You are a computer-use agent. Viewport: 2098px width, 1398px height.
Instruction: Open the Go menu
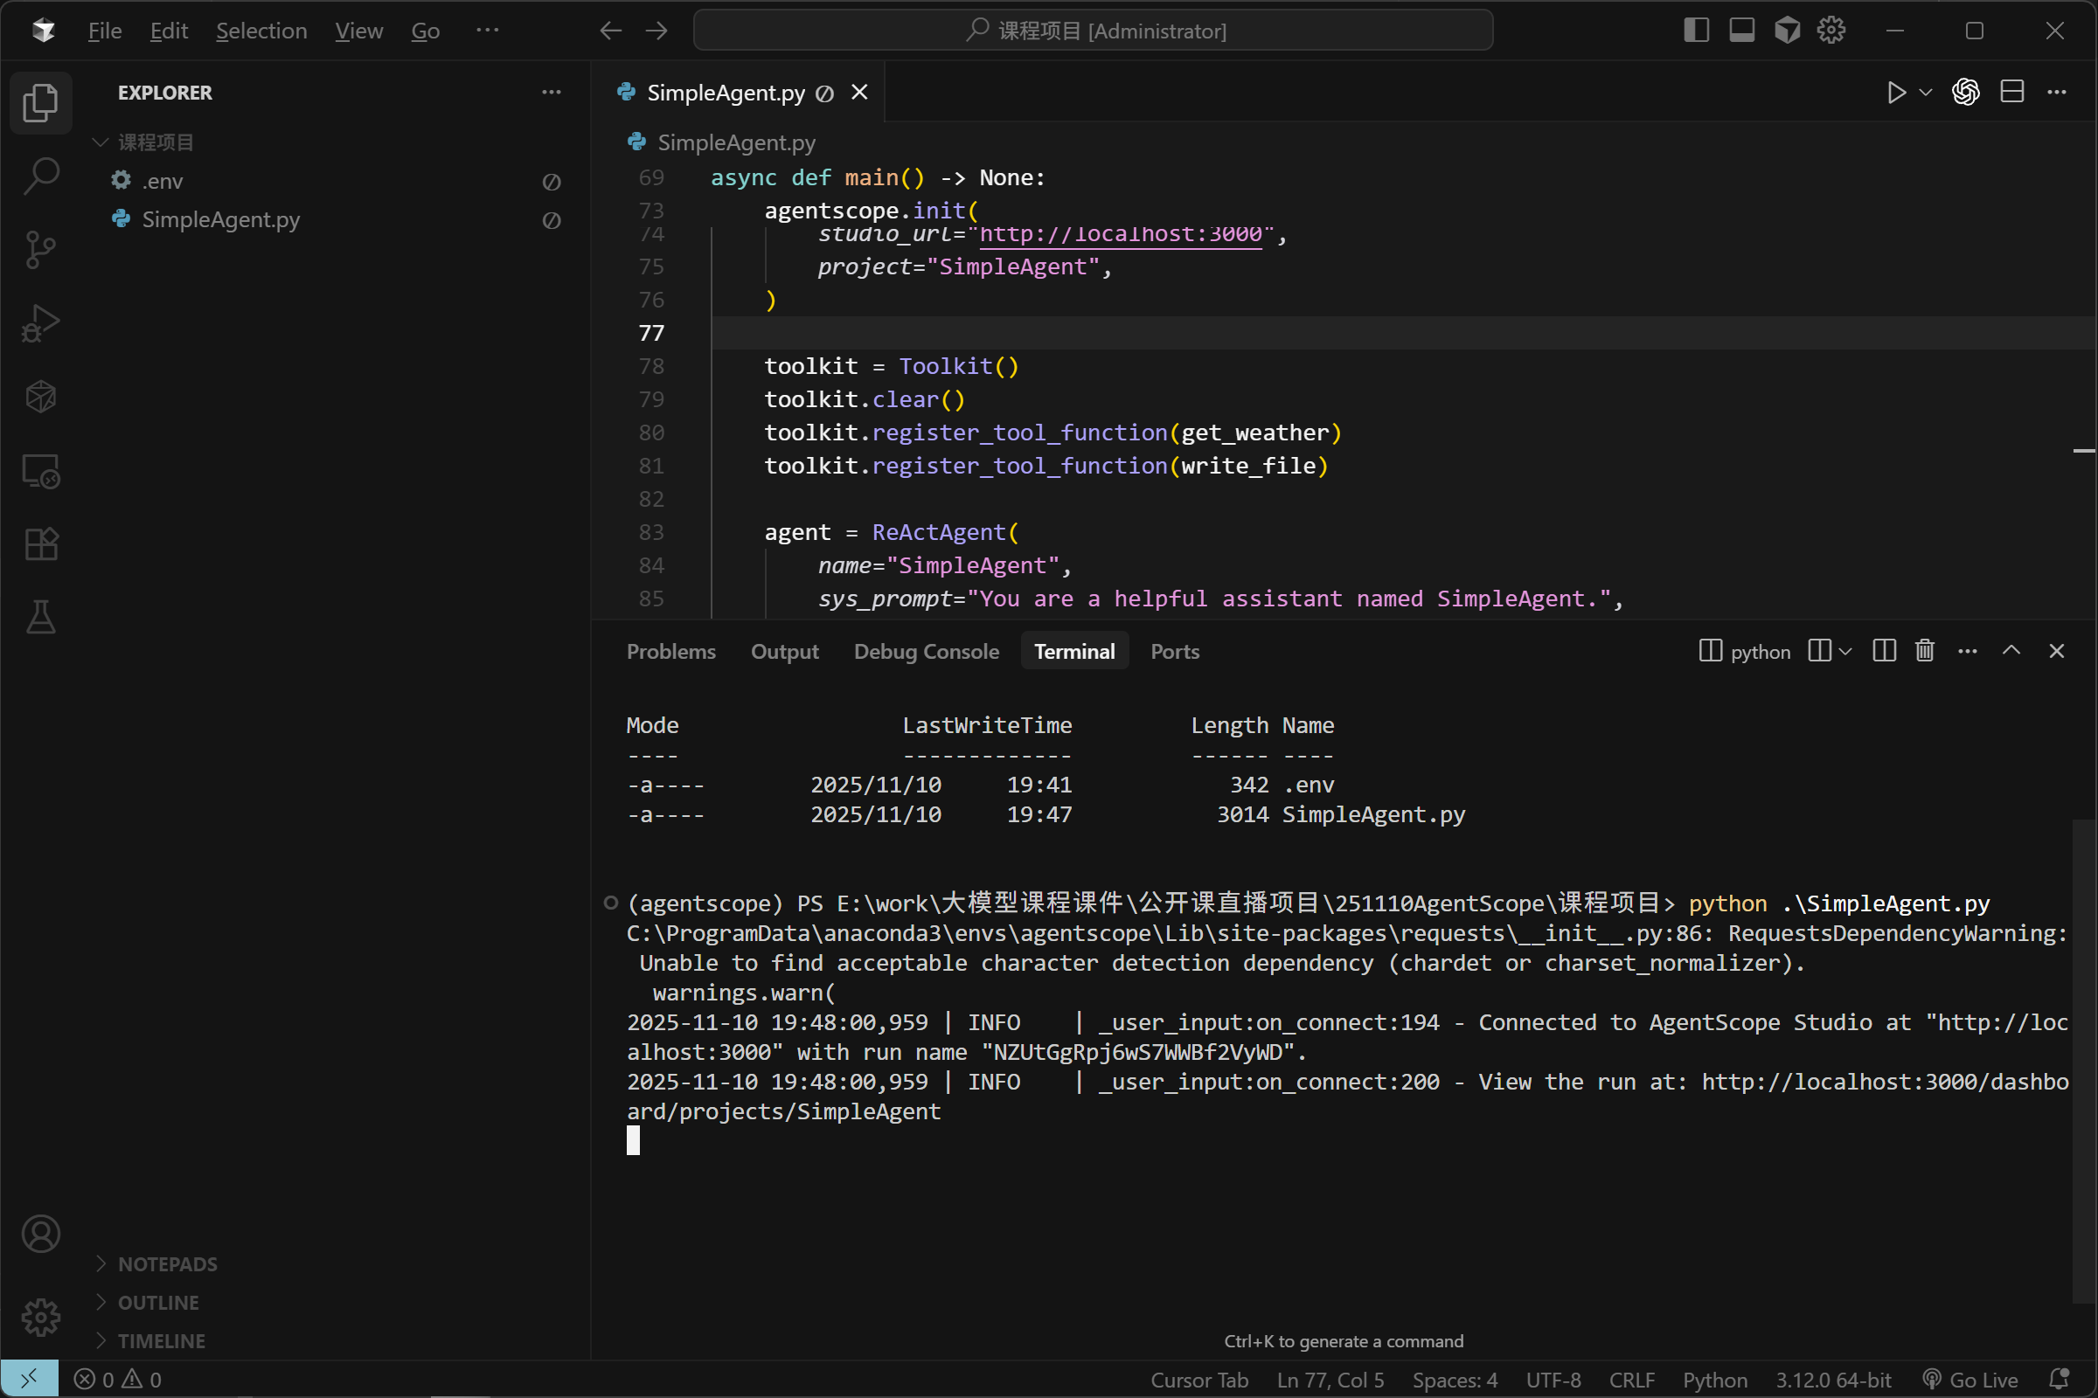426,31
